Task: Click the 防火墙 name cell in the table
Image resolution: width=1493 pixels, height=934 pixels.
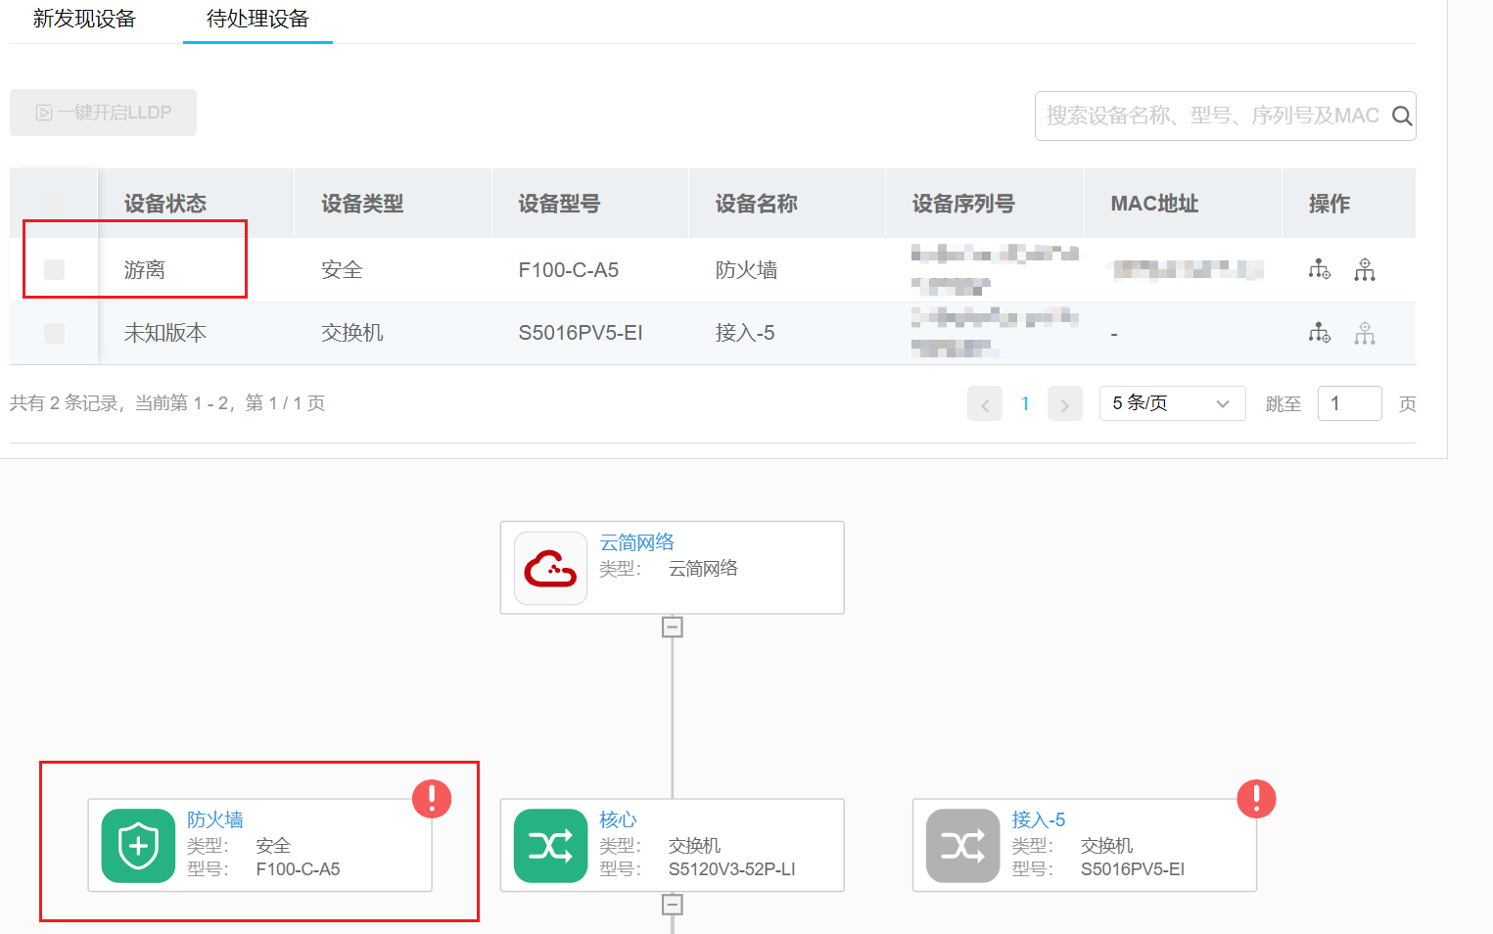Action: [746, 270]
